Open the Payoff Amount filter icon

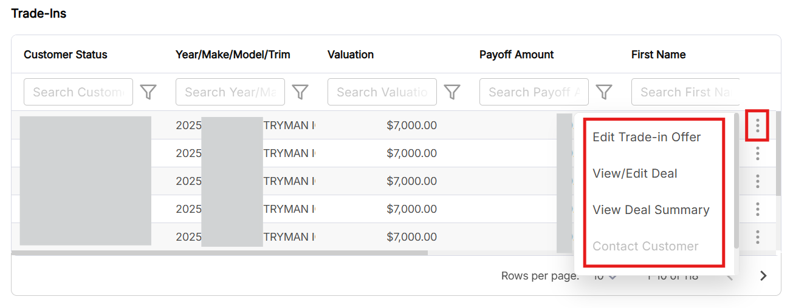[603, 92]
